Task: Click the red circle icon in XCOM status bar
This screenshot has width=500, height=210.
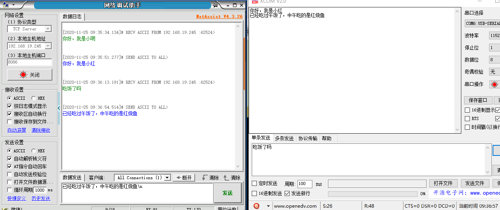Action: tap(256, 206)
